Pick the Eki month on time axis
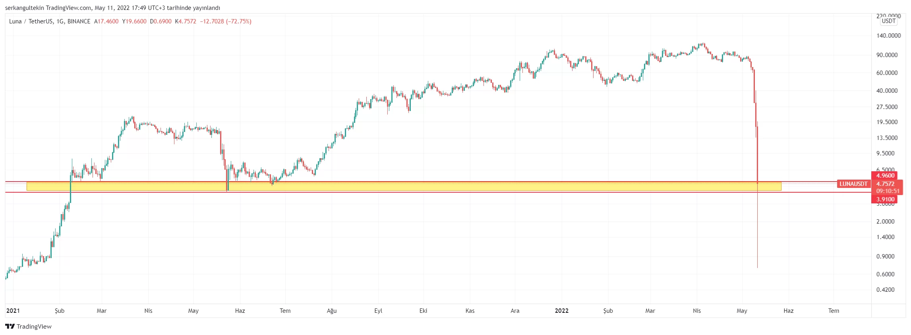 point(423,311)
